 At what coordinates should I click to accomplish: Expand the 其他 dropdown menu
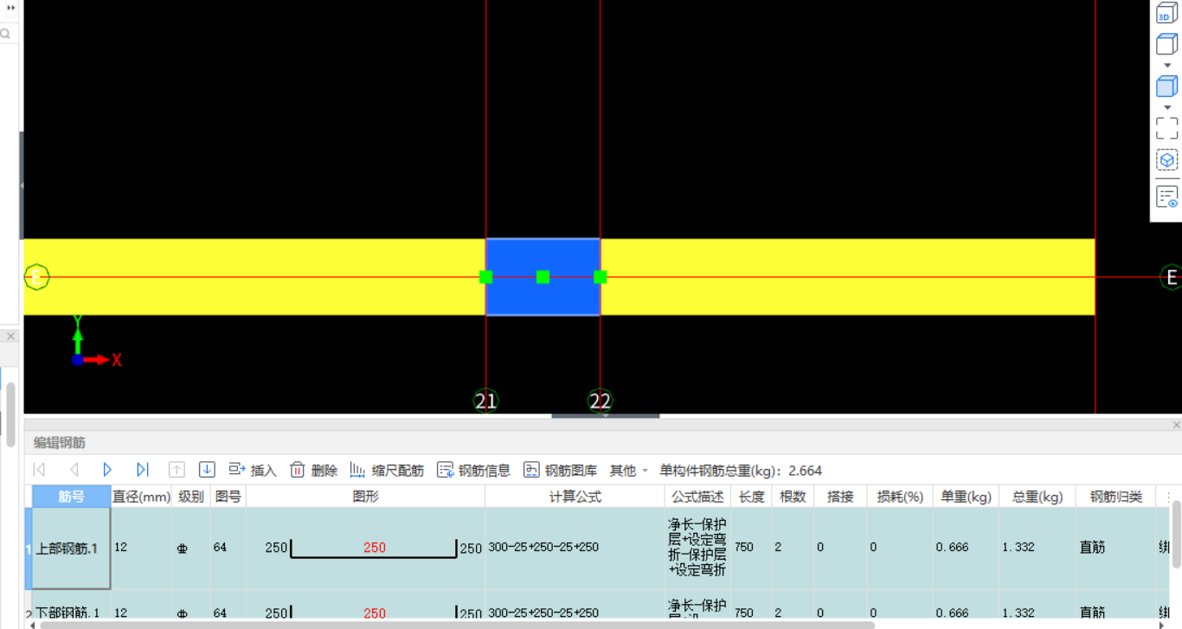629,470
